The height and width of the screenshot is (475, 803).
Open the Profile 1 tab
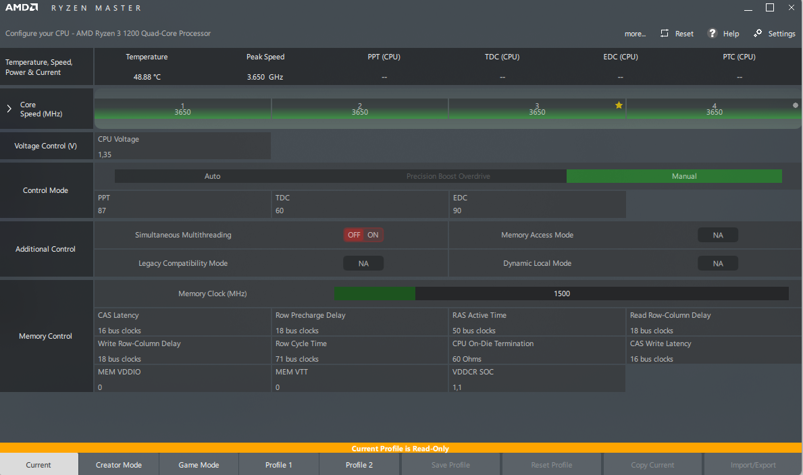[x=279, y=464]
